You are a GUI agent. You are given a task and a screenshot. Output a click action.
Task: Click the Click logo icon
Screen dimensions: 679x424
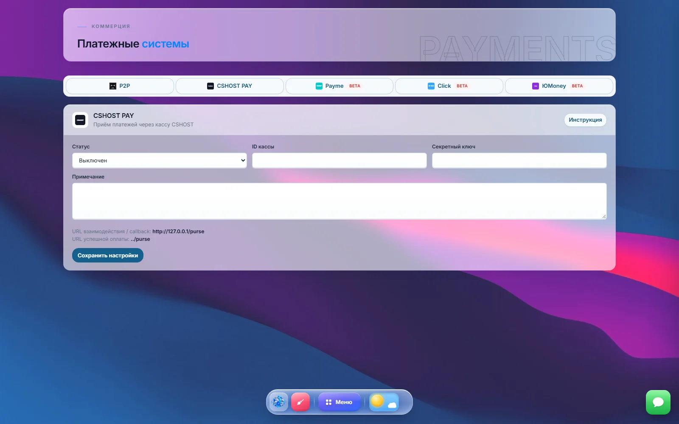click(431, 86)
